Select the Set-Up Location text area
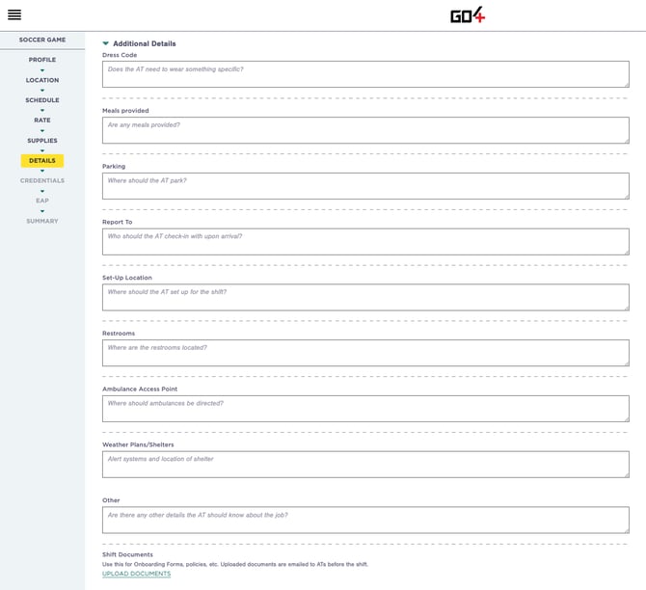 tap(365, 297)
